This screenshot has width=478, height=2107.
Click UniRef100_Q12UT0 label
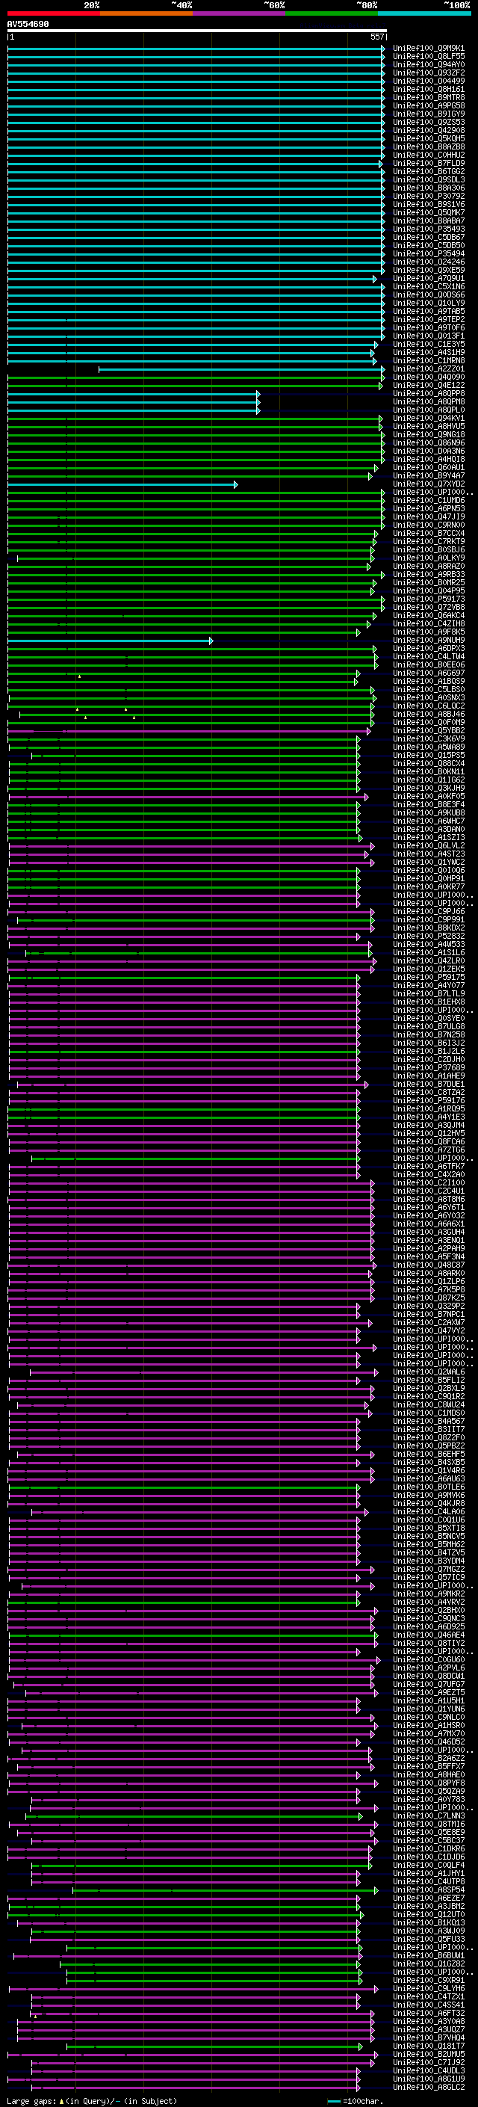pos(428,1914)
